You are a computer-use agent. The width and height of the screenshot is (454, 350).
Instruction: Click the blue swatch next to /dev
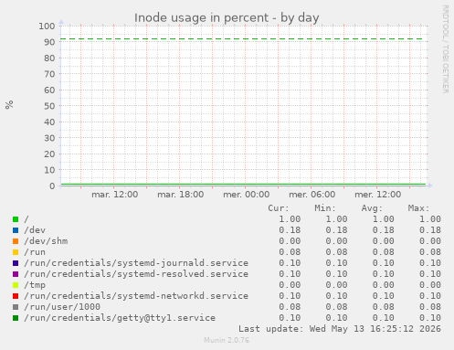[x=16, y=230]
